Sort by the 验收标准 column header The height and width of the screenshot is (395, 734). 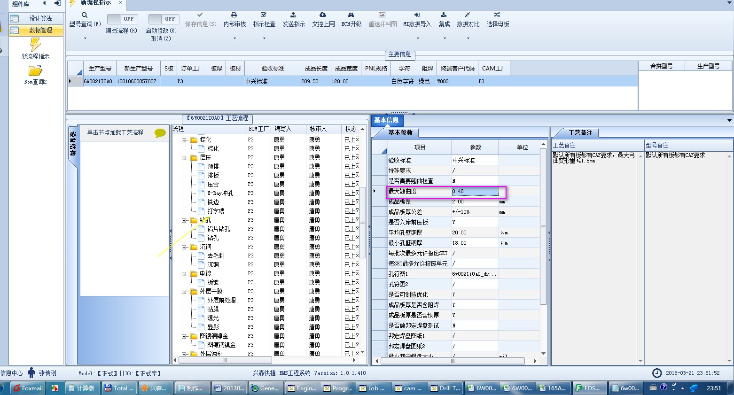click(273, 68)
